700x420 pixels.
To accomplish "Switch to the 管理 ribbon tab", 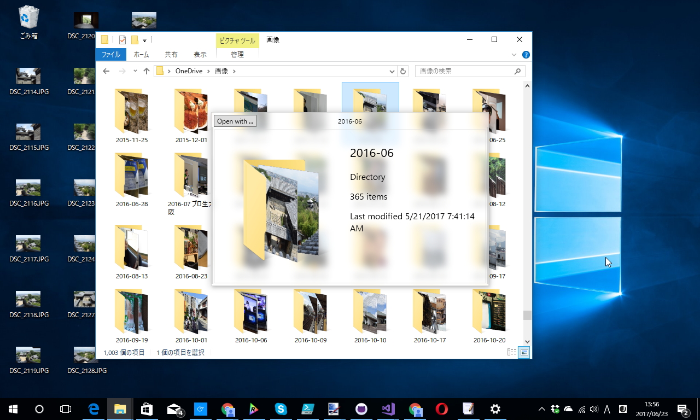I will coord(237,55).
